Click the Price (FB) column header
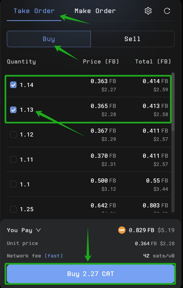Viewport: 183px width, 288px height. click(101, 62)
